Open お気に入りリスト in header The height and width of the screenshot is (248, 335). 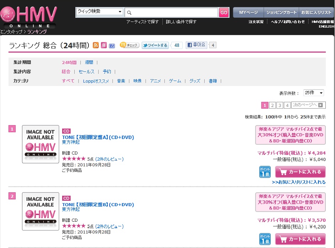point(316,12)
